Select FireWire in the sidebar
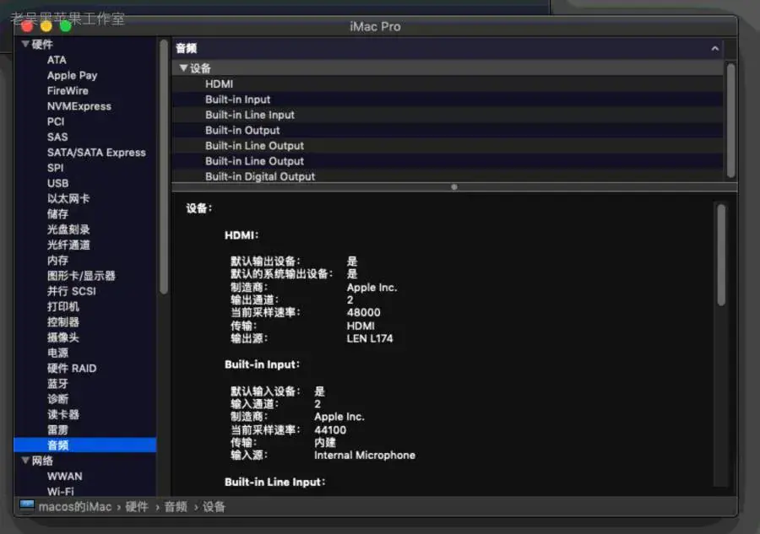This screenshot has height=534, width=760. click(68, 91)
